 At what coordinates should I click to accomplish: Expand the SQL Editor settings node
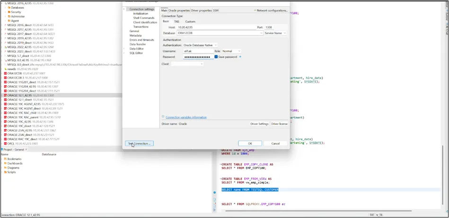[x=124, y=53]
